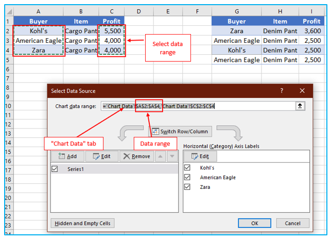
Task: Select row 1 header
Action: [9, 21]
